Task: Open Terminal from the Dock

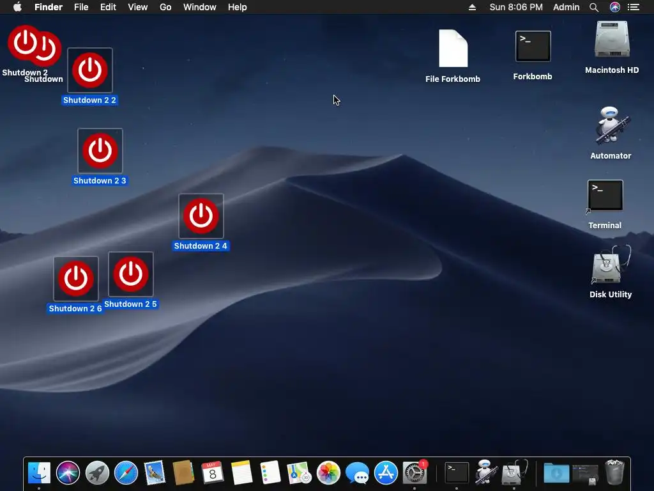Action: 457,472
